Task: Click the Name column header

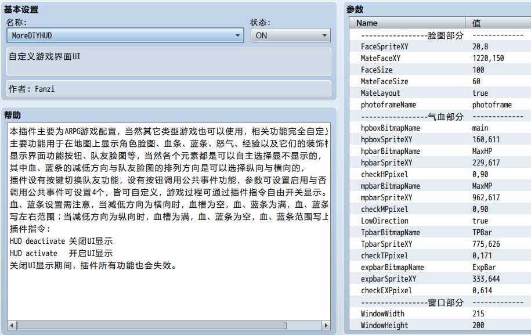Action: click(x=367, y=23)
